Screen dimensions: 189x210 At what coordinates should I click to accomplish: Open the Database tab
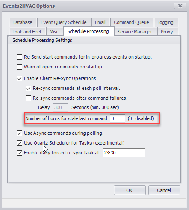click(23, 22)
